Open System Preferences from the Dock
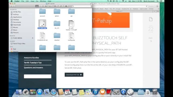This screenshot has height=97, width=173. tap(116, 92)
